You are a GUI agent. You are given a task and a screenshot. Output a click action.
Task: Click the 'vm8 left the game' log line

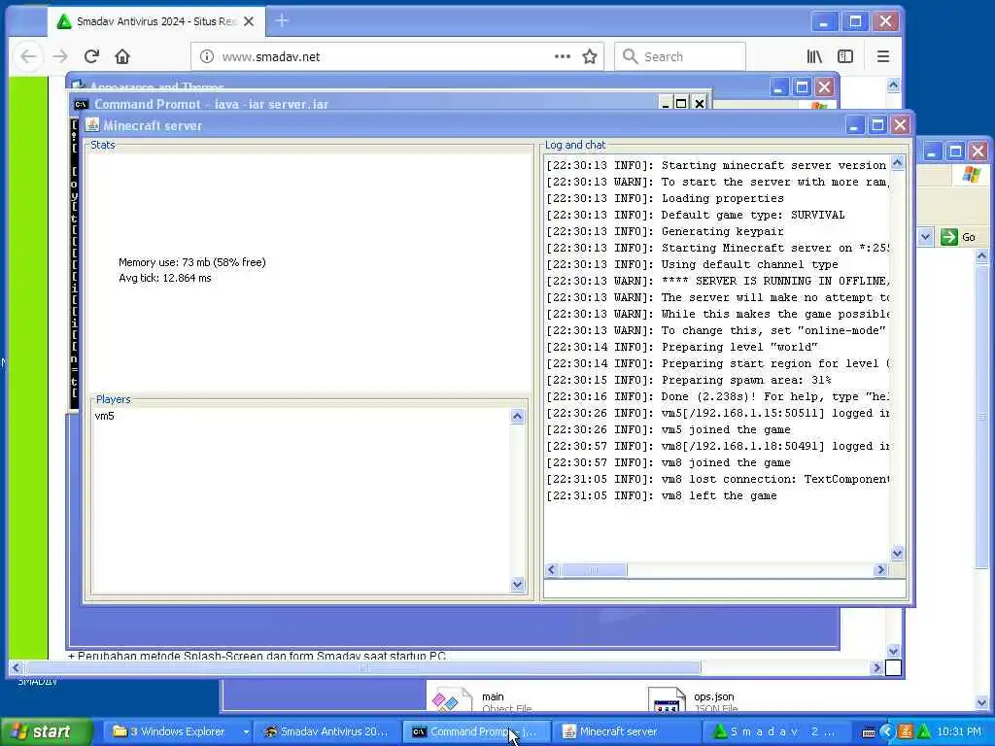[662, 495]
